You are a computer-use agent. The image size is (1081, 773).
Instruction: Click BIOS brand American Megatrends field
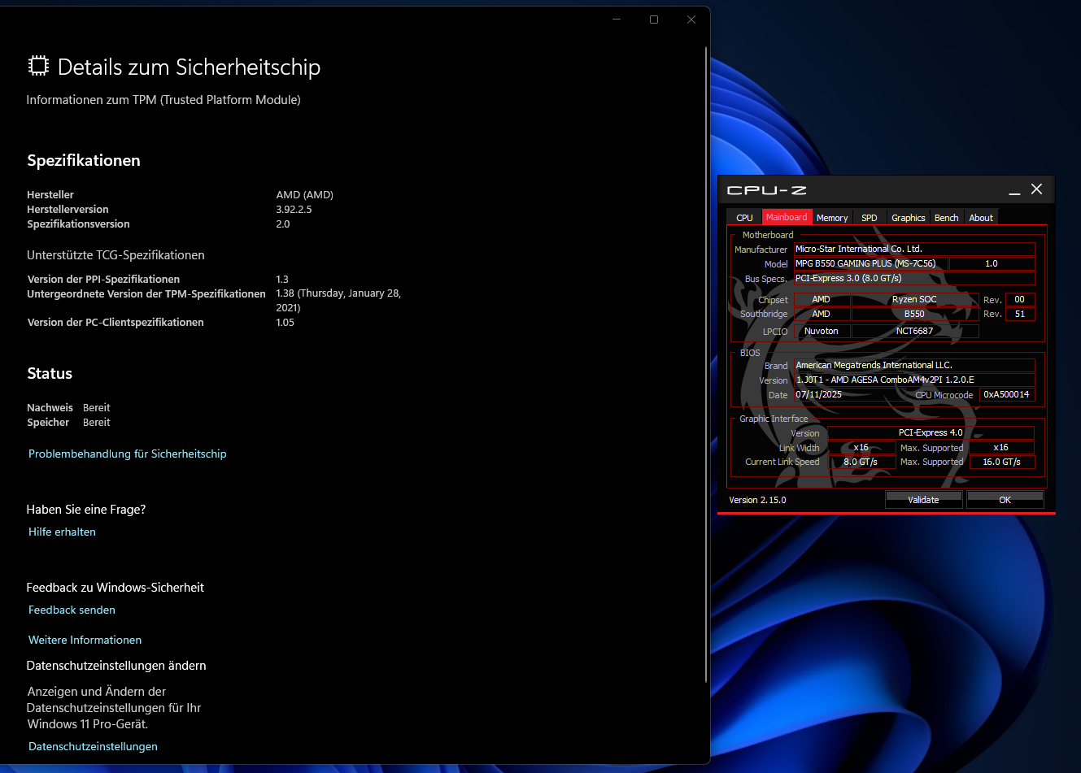(914, 365)
